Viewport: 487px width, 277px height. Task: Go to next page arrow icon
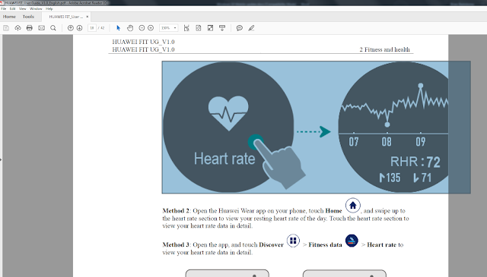point(79,28)
